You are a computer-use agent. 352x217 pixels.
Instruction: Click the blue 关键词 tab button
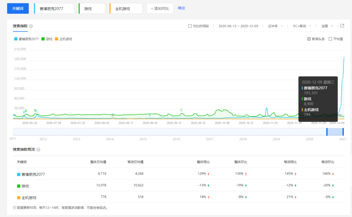pos(18,8)
